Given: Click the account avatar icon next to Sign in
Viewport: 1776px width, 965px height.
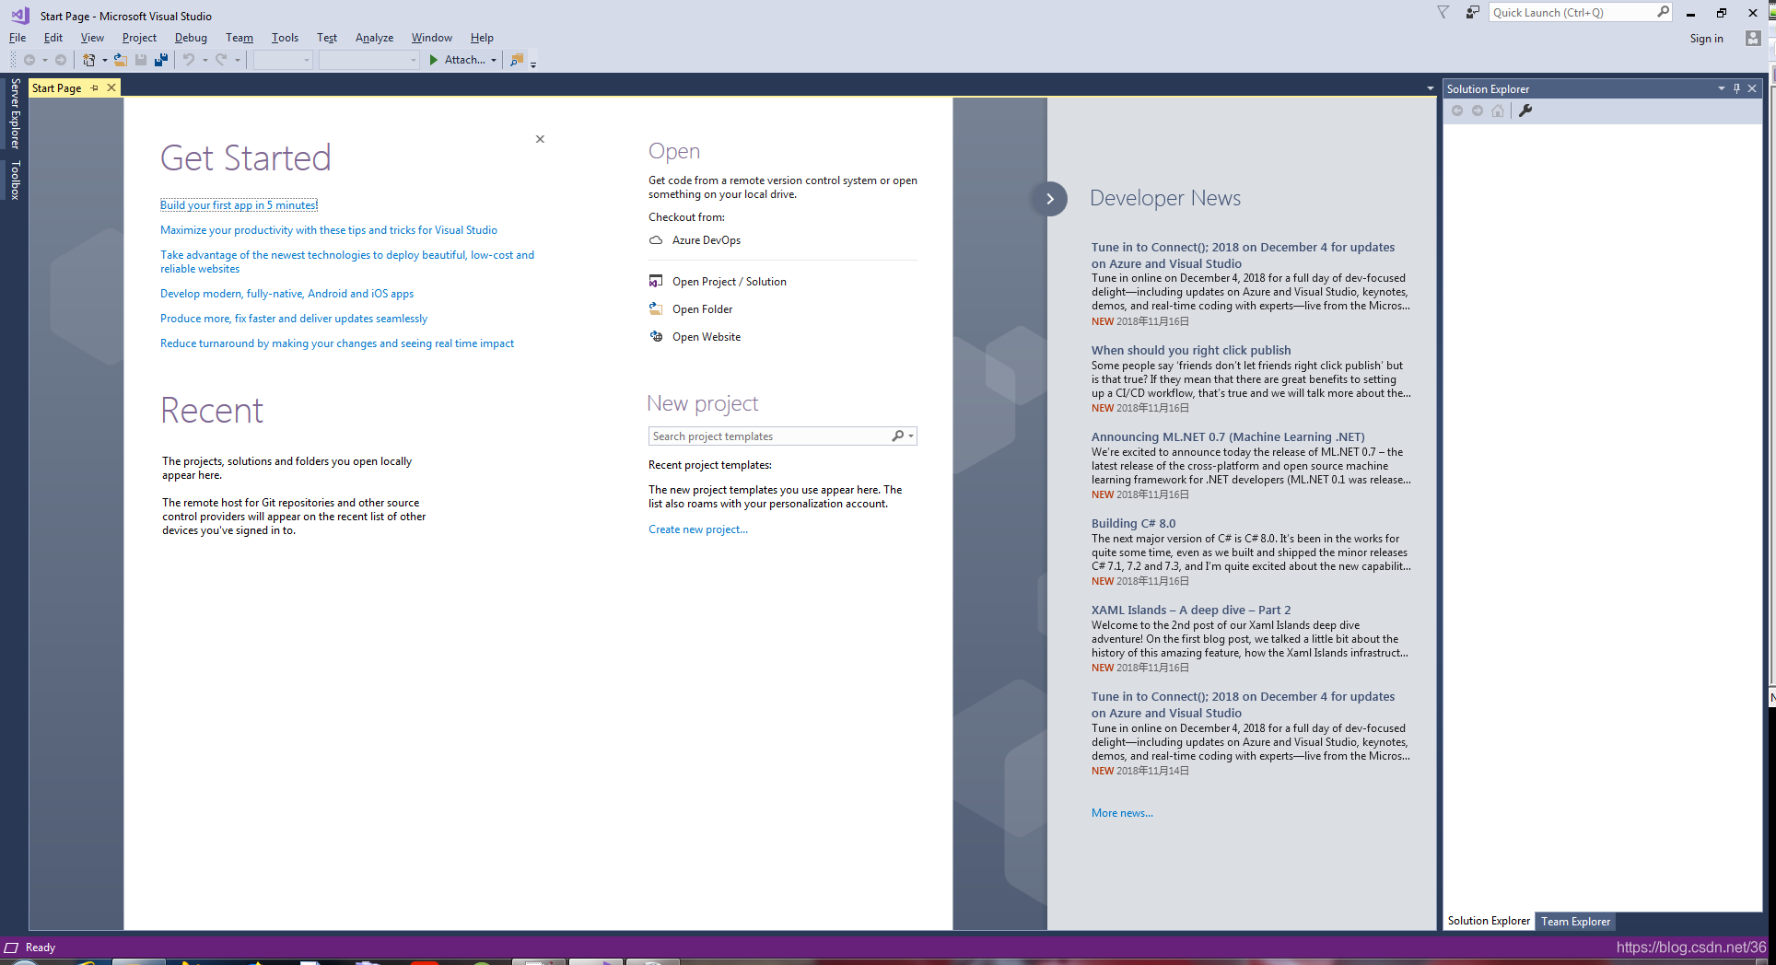Looking at the screenshot, I should tap(1753, 38).
